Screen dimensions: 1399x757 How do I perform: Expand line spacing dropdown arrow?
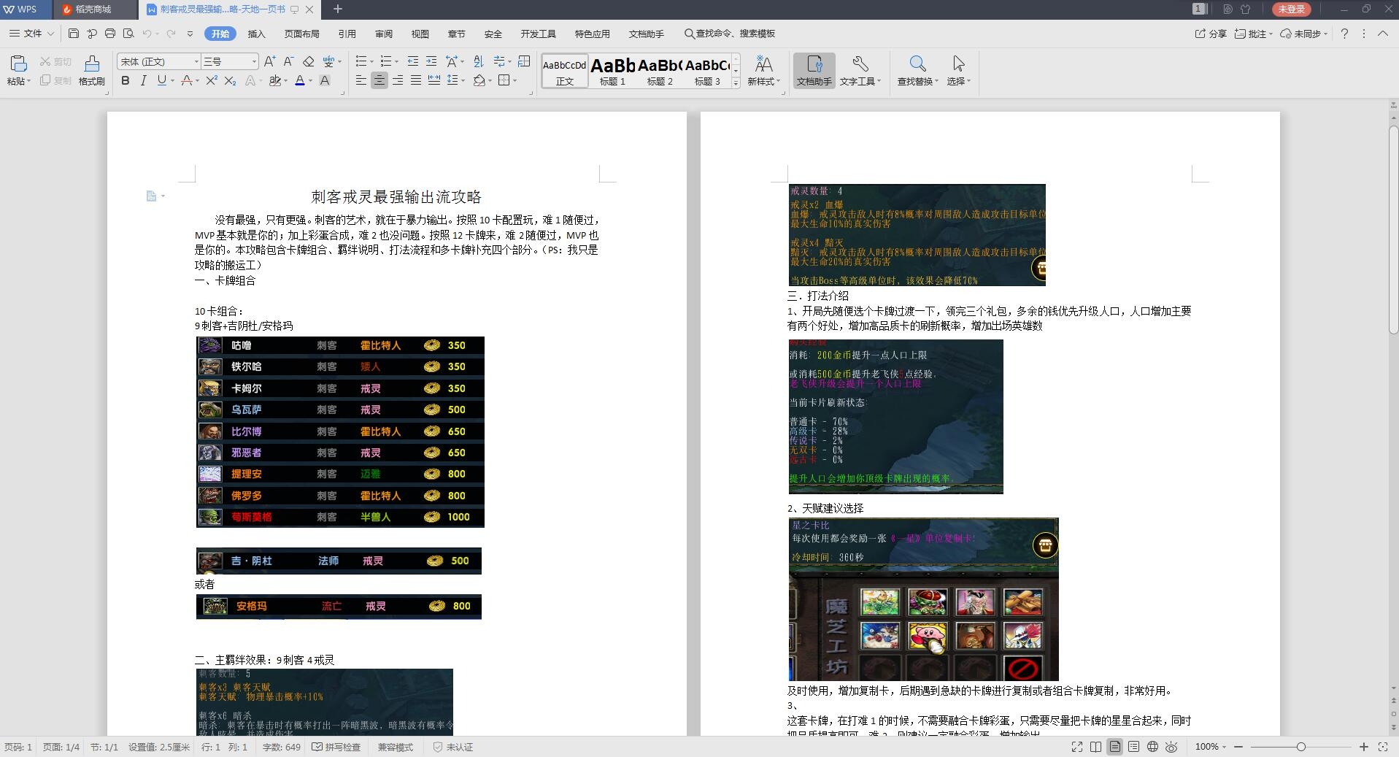463,81
